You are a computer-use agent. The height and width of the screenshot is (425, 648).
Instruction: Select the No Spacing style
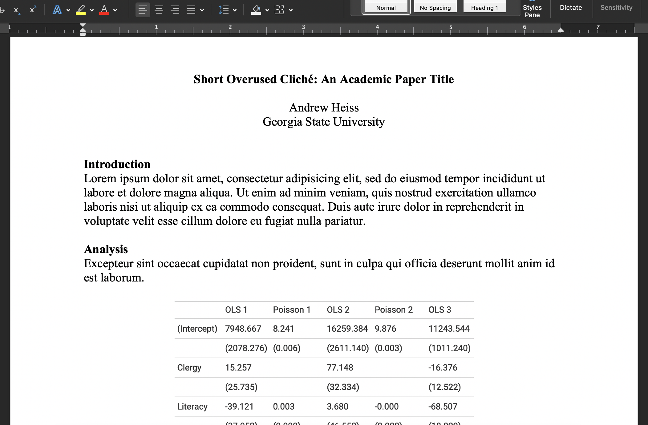tap(435, 7)
